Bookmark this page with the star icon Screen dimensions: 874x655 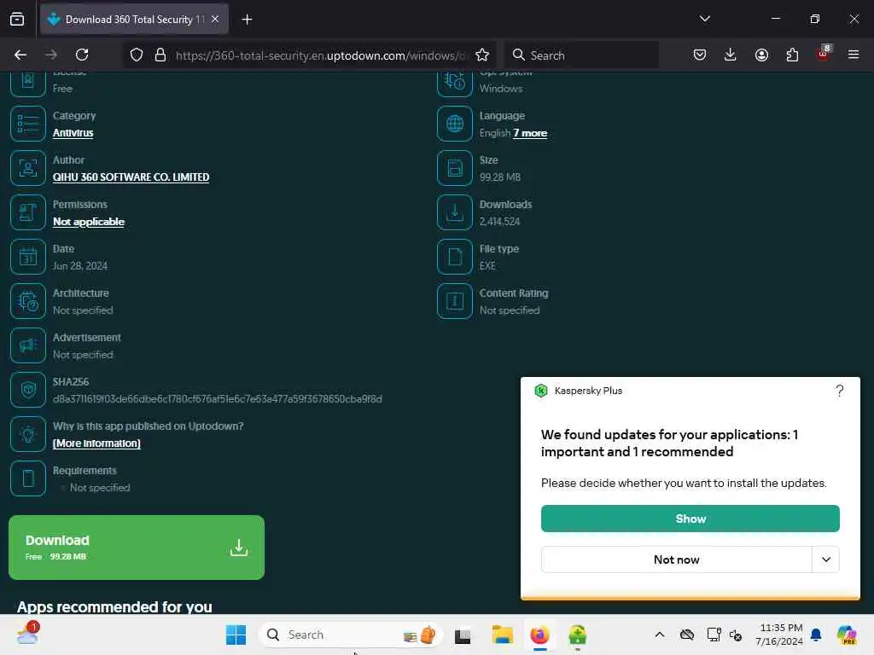point(482,55)
